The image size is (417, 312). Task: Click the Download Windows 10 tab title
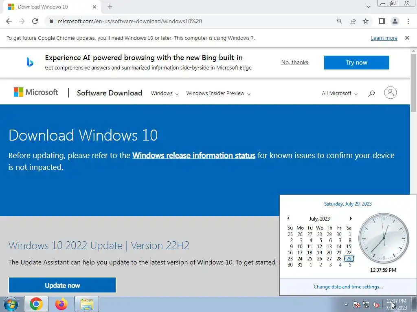coord(43,7)
